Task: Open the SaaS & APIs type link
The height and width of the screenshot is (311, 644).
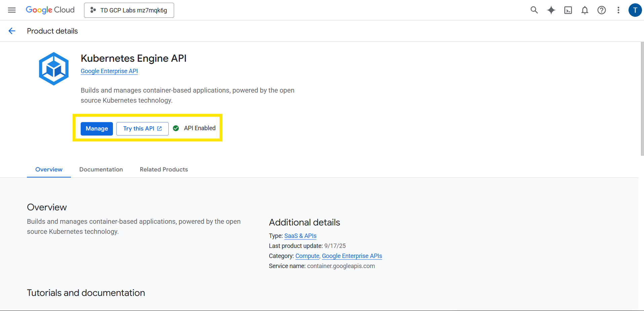Action: click(300, 236)
